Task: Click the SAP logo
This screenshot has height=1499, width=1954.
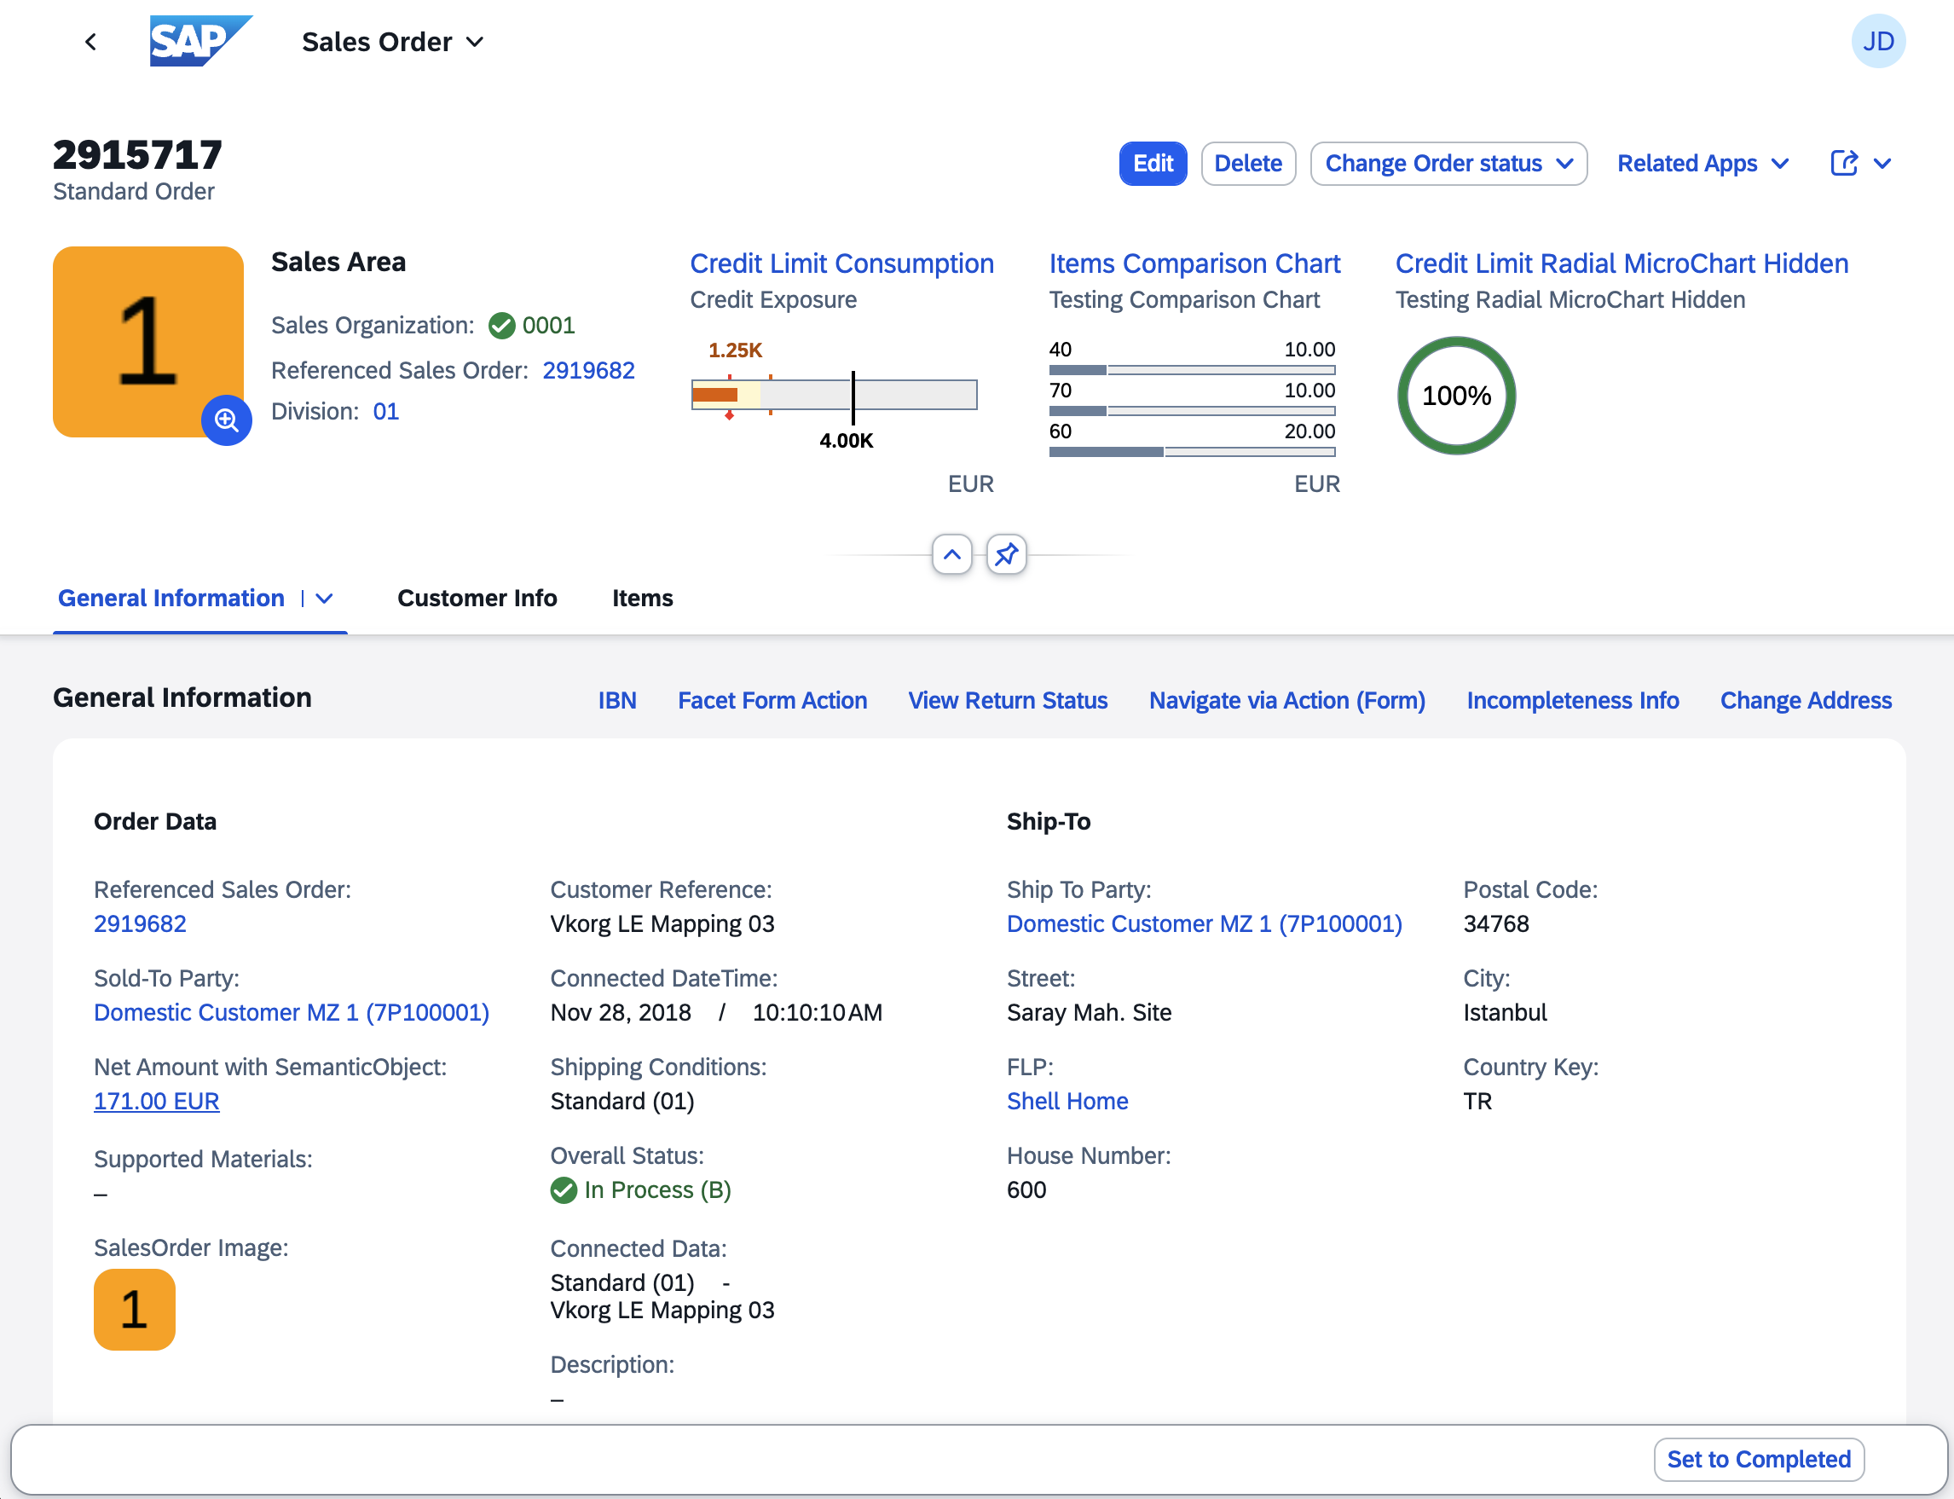Action: (x=199, y=41)
